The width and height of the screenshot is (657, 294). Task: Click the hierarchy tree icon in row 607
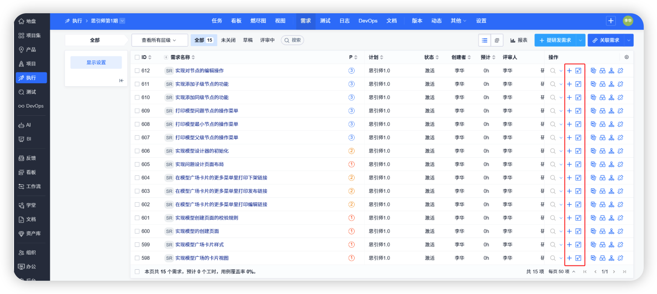[611, 138]
